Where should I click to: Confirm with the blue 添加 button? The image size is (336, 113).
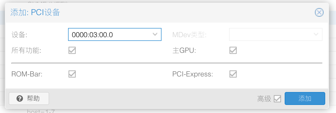(305, 98)
